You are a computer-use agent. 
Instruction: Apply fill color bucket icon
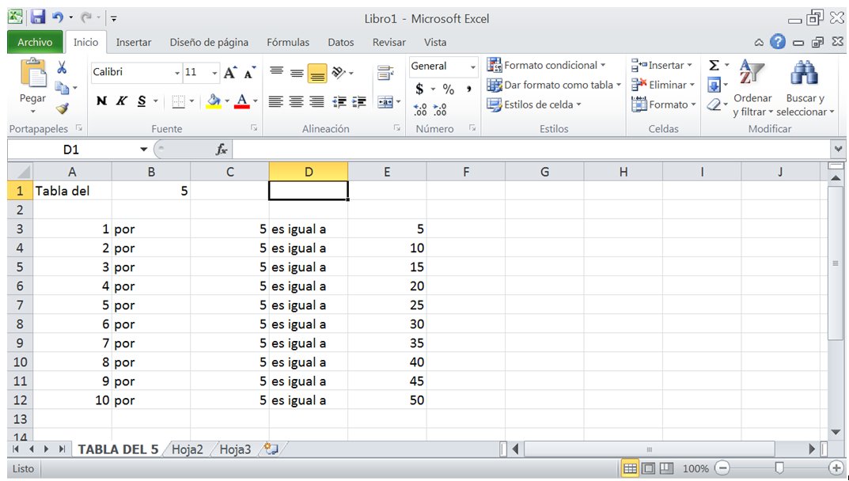point(214,101)
